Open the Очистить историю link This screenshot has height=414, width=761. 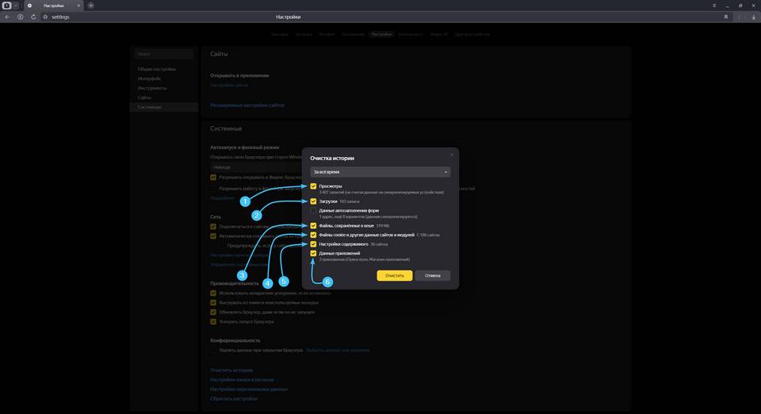click(231, 370)
